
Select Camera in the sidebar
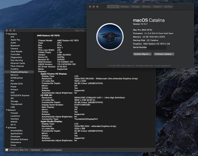pos(14,49)
